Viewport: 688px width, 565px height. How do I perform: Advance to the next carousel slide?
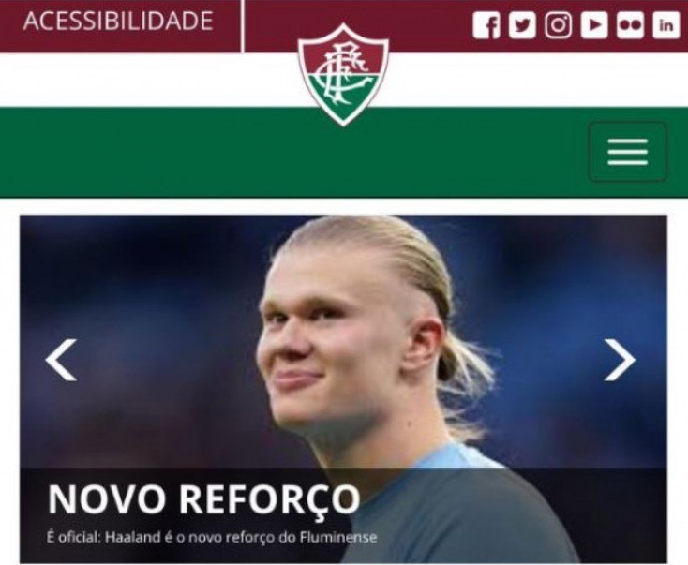tap(620, 360)
